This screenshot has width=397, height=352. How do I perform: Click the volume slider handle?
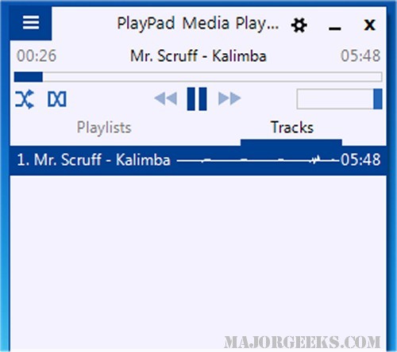[x=378, y=99]
